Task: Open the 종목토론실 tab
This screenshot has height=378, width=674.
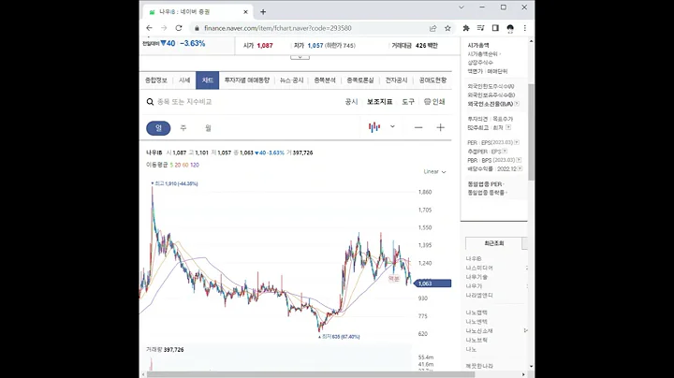Action: point(360,80)
